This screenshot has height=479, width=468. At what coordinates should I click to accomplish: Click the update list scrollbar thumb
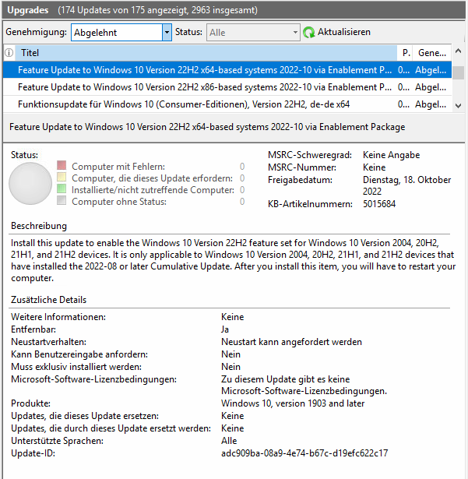click(x=458, y=72)
